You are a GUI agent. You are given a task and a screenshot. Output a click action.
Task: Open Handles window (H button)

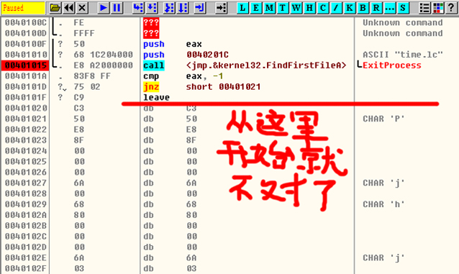coord(309,8)
